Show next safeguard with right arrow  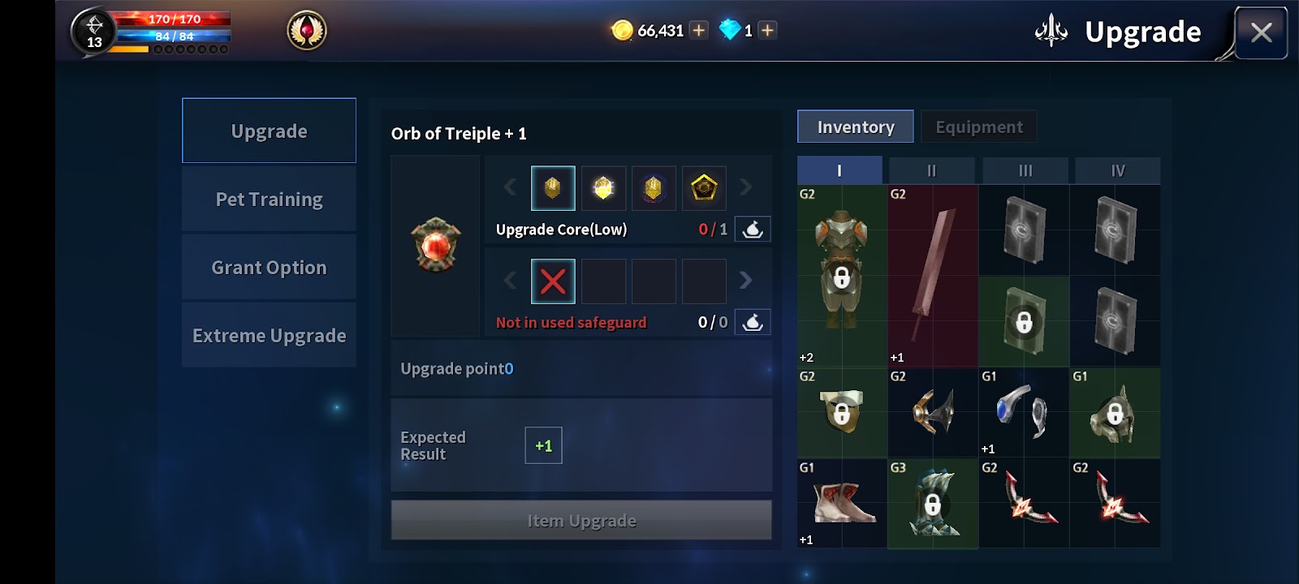point(746,281)
